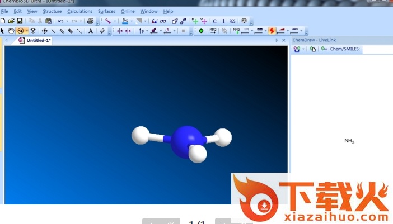This screenshot has width=393, height=224.
Task: Open the undo history dropdown arrow
Action: tap(67, 21)
